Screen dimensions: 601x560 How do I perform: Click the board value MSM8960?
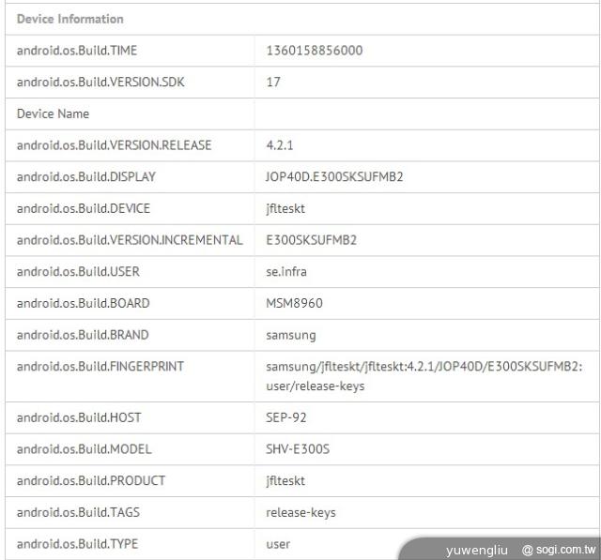pos(295,303)
